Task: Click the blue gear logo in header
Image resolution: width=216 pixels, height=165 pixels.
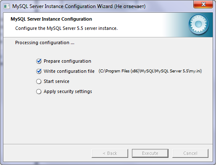Action: [x=198, y=24]
